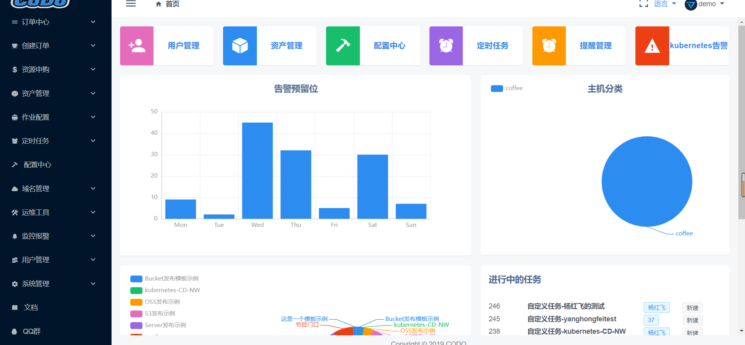
Task: Expand 订单中心 chevron in sidebar
Action: tap(93, 22)
